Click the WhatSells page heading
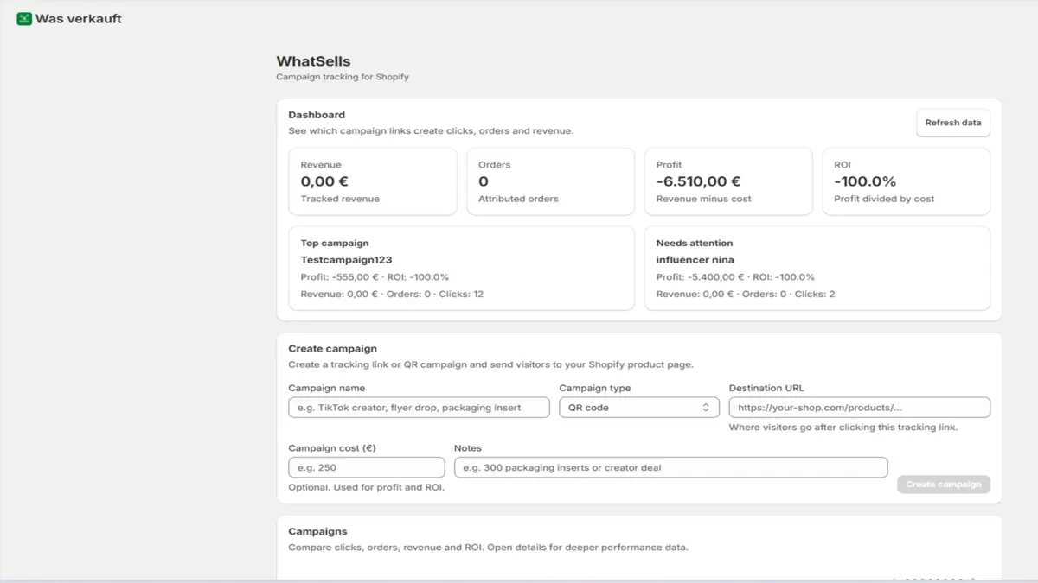The image size is (1038, 583). click(313, 61)
